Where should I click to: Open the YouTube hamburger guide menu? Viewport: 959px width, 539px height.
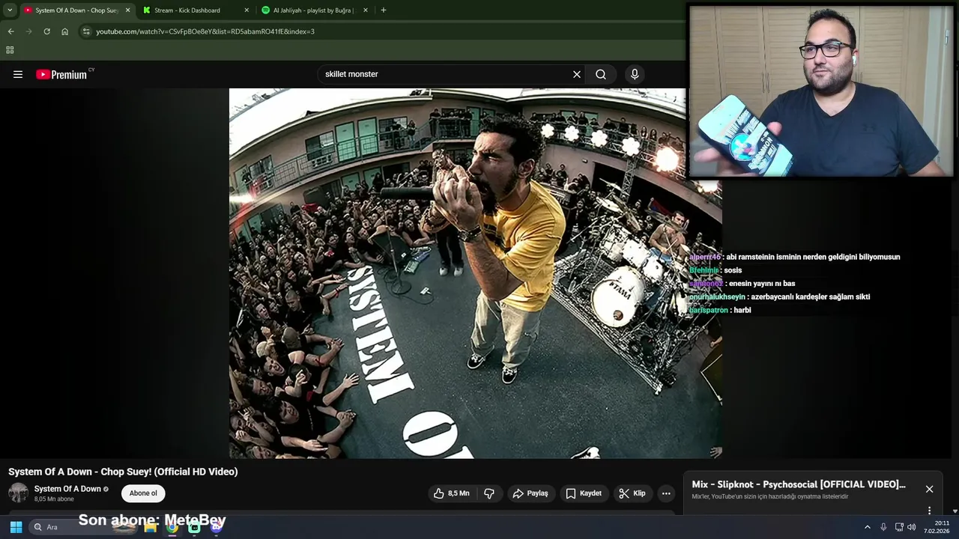tap(18, 74)
